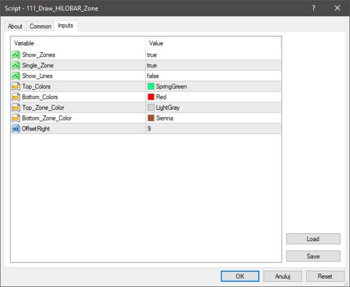Image resolution: width=350 pixels, height=287 pixels.
Task: Confirm settings with the OK button
Action: click(240, 276)
